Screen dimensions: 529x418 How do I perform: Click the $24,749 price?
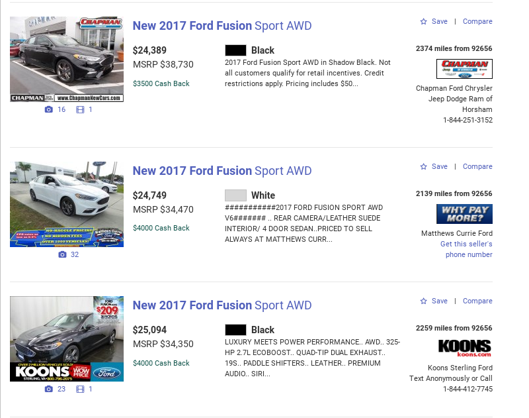pyautogui.click(x=149, y=195)
